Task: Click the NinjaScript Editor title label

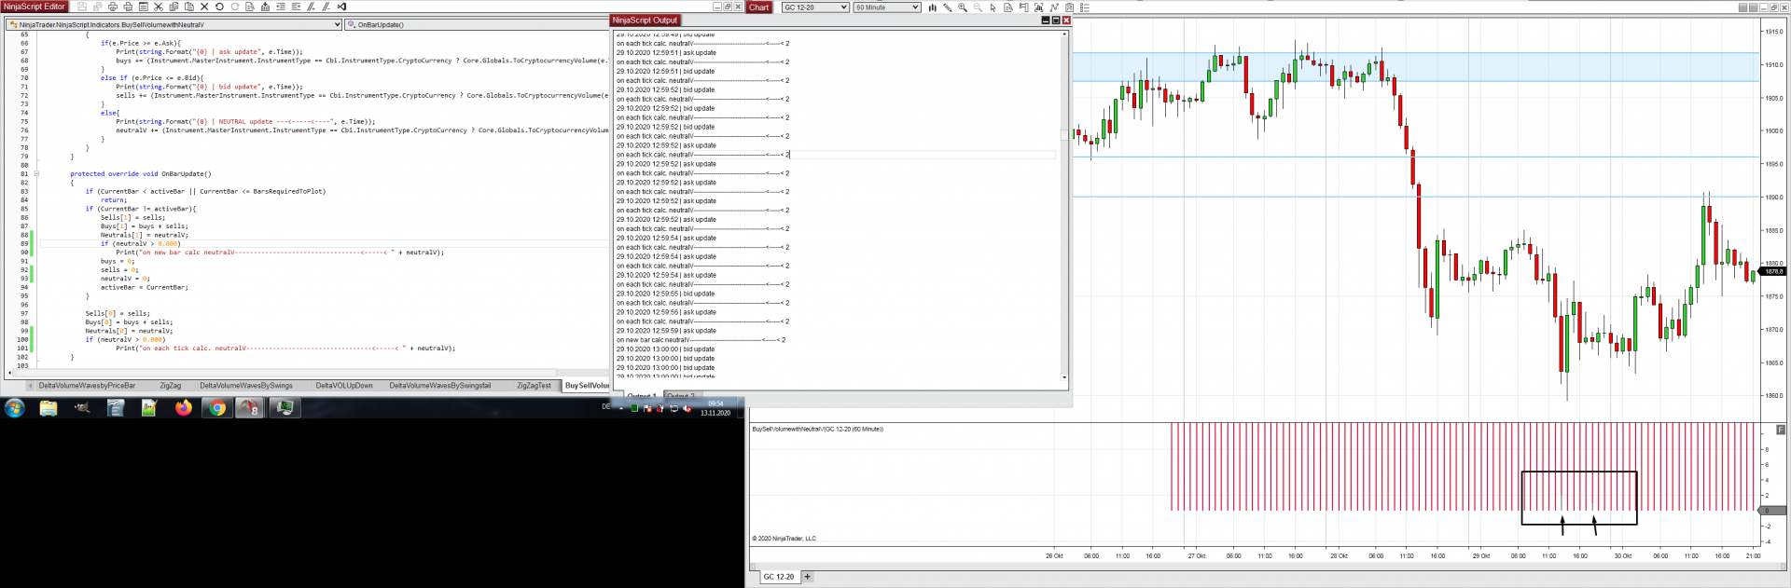Action: pyautogui.click(x=34, y=7)
